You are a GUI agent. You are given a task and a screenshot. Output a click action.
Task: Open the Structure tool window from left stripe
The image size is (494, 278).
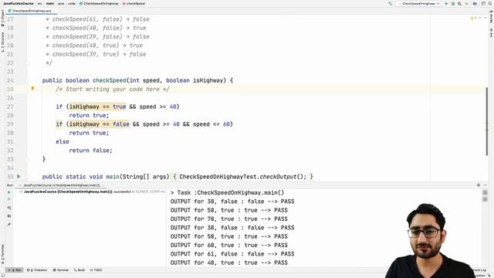[2, 42]
